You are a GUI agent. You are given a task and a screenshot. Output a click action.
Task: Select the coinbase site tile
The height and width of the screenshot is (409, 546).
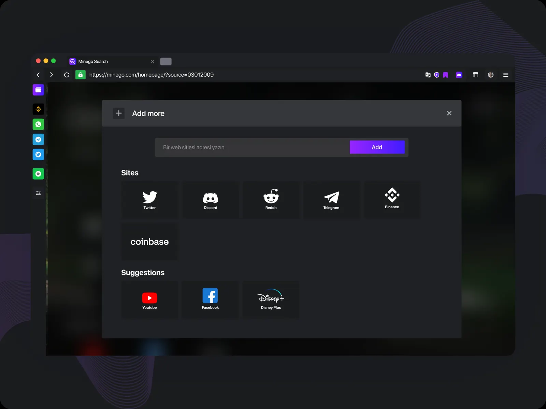[149, 242]
